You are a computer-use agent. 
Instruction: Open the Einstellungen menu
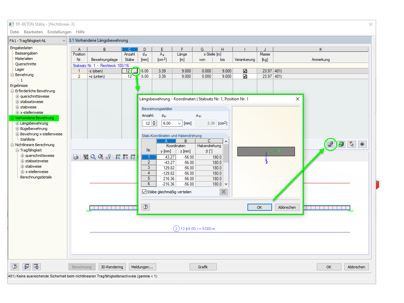coord(59,32)
